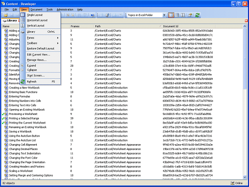Click the Document Id column header
The image size is (249, 187).
tap(188, 26)
